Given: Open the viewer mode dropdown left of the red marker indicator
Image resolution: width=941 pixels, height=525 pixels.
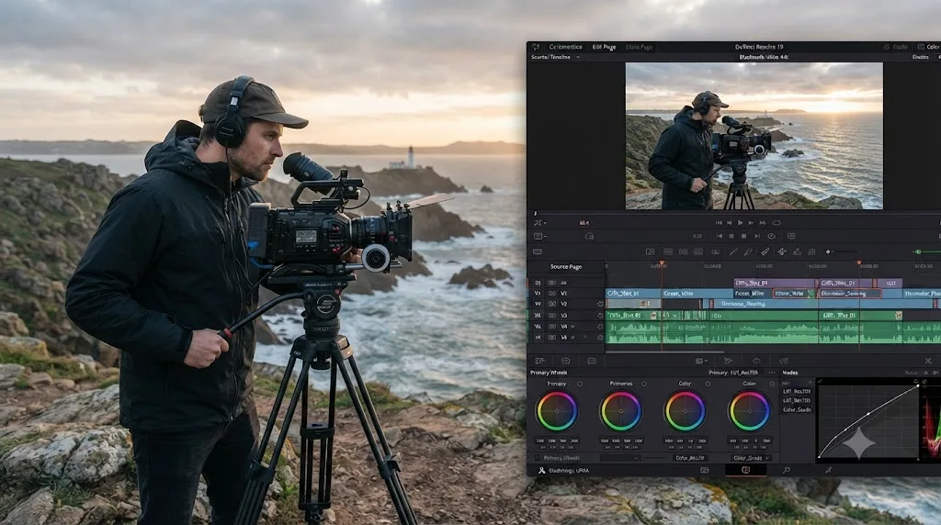Looking at the screenshot, I should [539, 223].
